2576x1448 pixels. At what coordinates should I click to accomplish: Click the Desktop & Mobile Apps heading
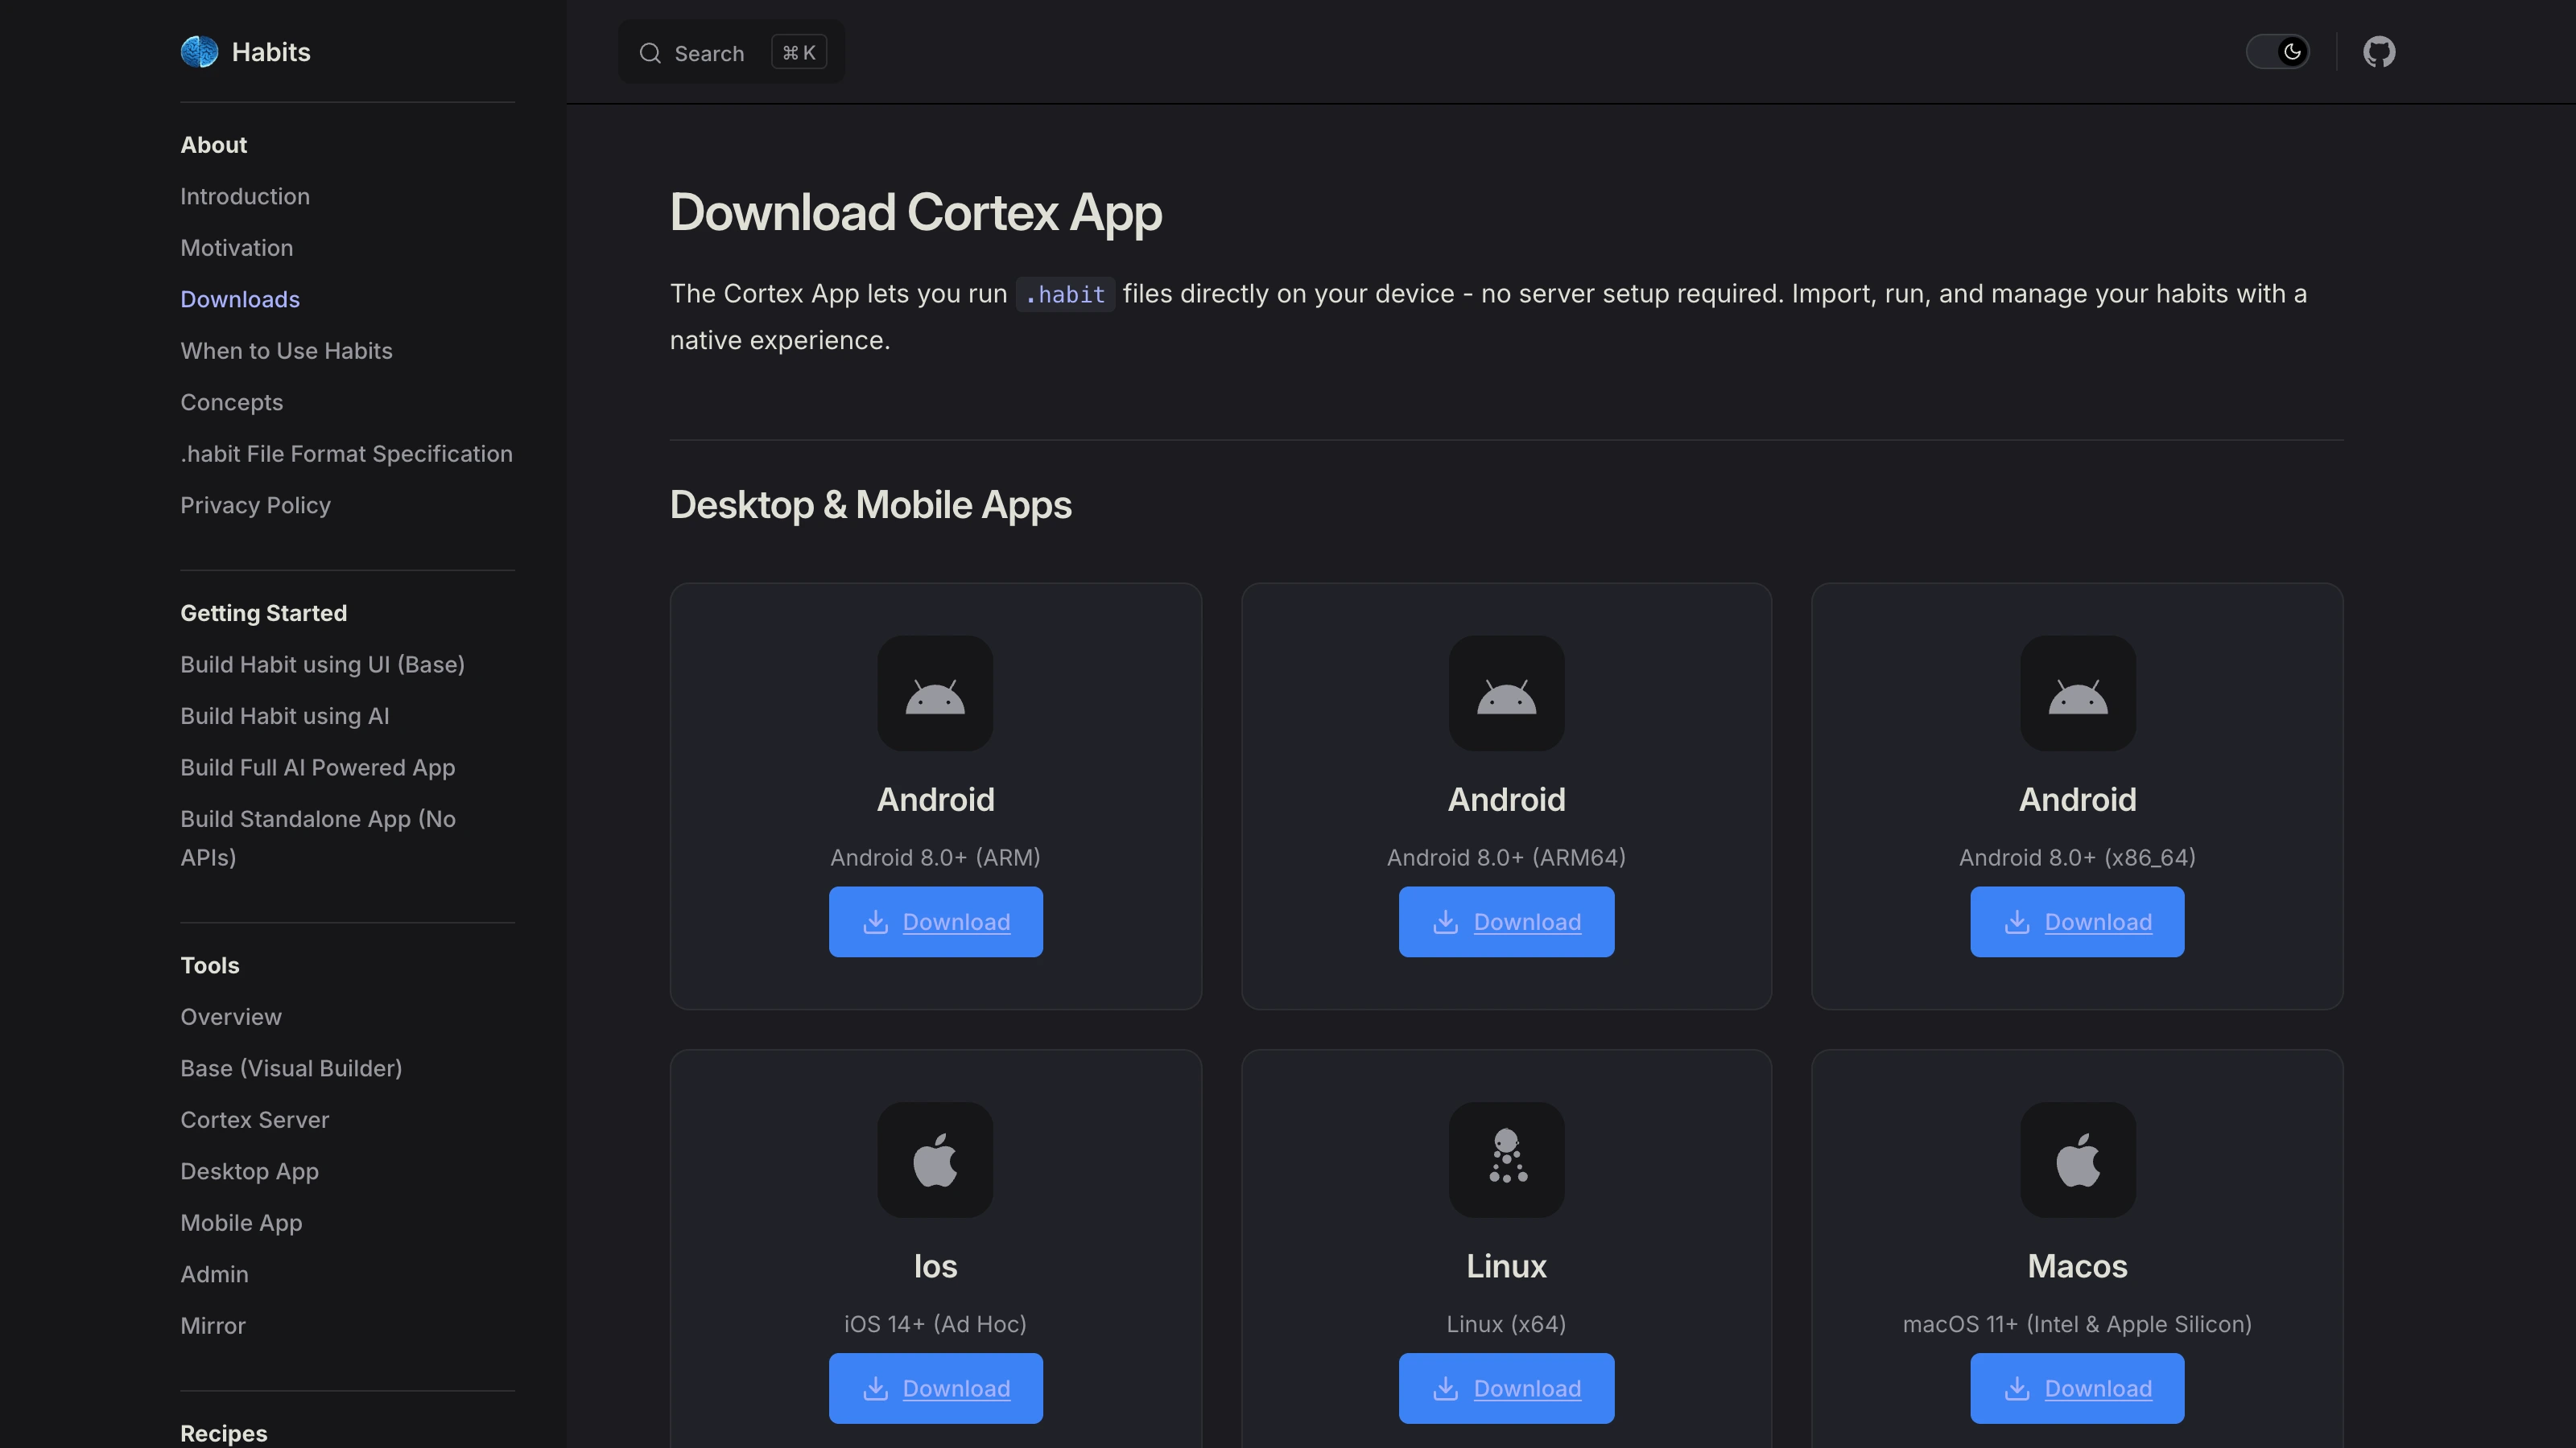(x=871, y=504)
